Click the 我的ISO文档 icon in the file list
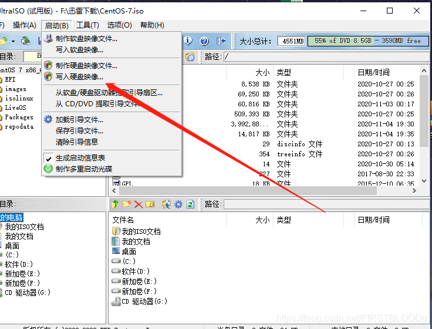Image resolution: width=432 pixels, height=329 pixels. coord(116,231)
